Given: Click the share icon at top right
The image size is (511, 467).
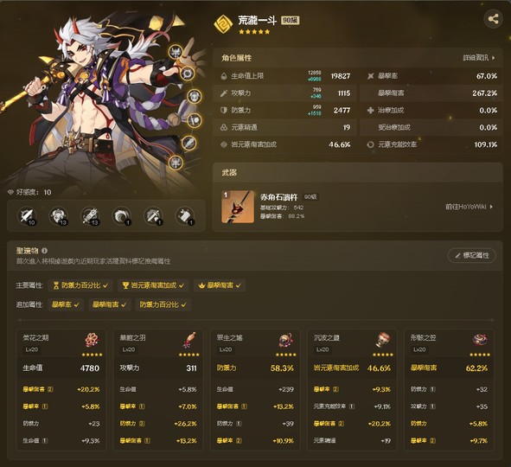Looking at the screenshot, I should [493, 19].
